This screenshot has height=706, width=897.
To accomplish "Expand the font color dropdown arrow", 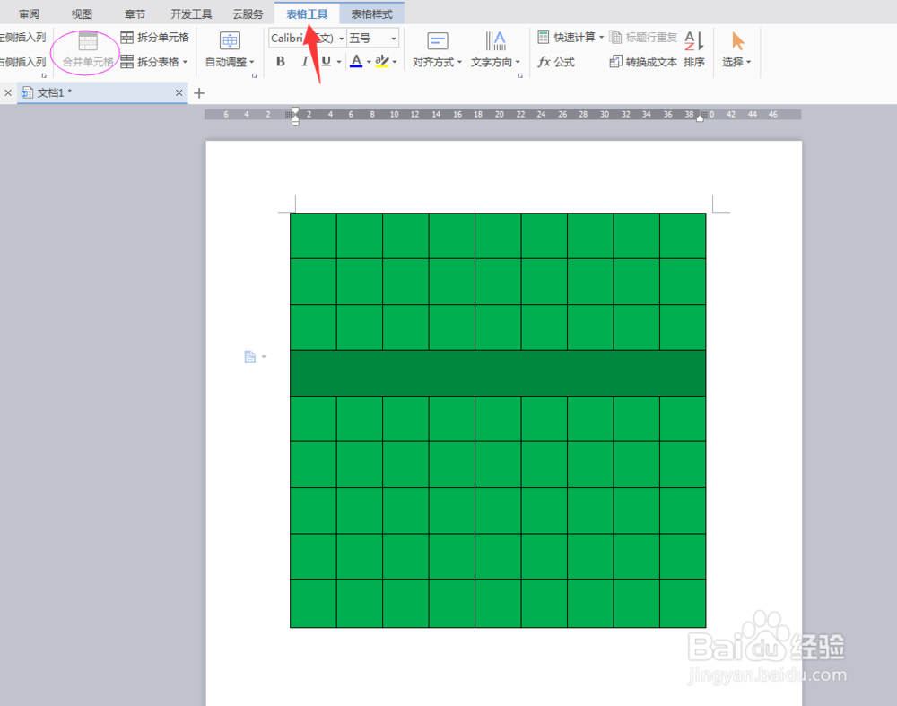I will [369, 62].
